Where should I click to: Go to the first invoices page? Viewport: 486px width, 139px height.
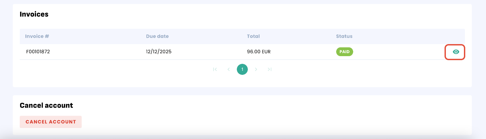click(x=215, y=69)
